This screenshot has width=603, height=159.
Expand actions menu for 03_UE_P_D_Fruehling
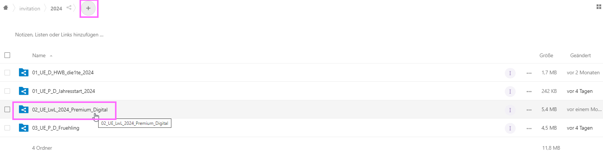529,129
